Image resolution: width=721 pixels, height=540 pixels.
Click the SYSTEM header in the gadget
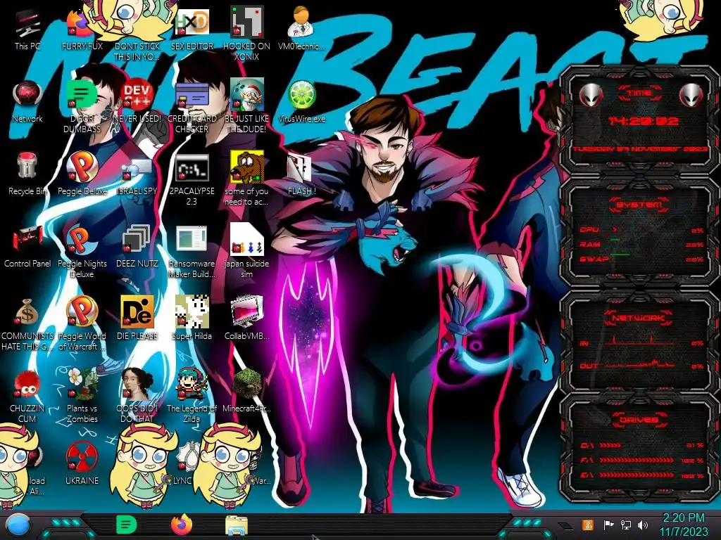click(639, 205)
